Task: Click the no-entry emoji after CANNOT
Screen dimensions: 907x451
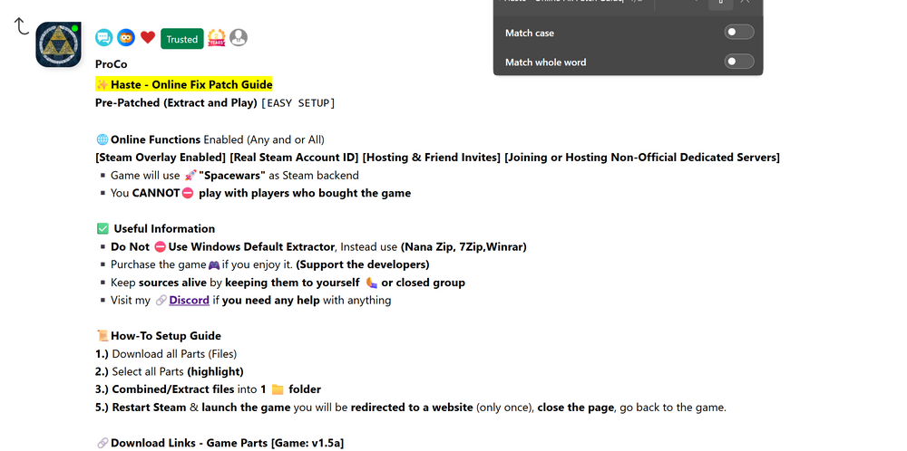Action: pos(188,194)
